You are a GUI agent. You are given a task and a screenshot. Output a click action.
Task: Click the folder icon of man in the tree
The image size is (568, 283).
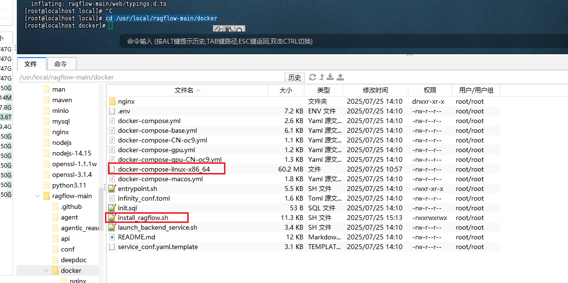(46, 89)
